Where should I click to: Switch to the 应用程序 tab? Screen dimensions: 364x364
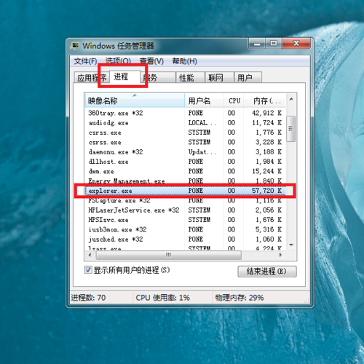(92, 78)
